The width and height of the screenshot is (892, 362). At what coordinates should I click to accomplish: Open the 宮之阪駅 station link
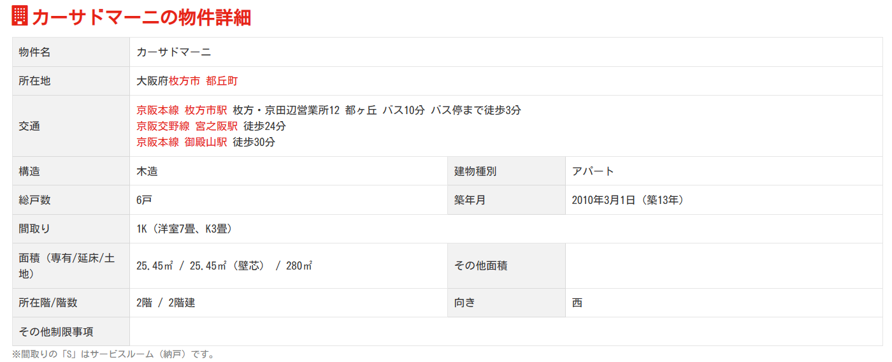pyautogui.click(x=217, y=126)
